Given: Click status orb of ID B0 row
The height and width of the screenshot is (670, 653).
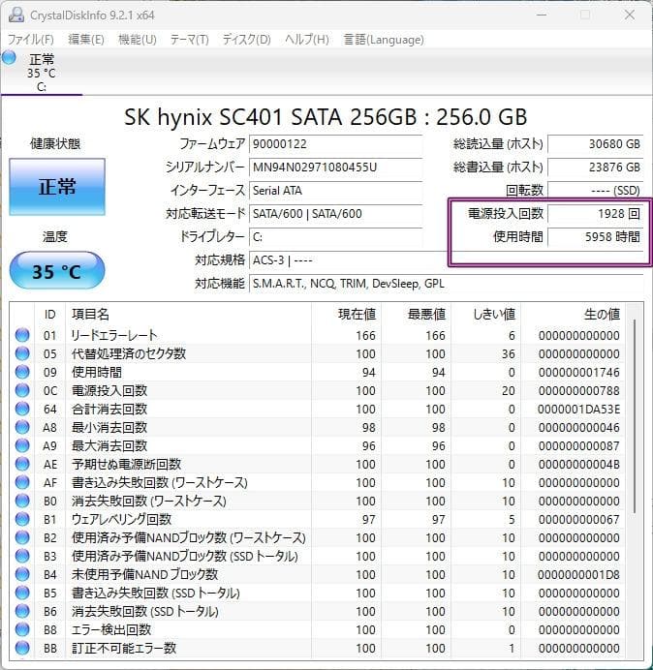Looking at the screenshot, I should (x=22, y=501).
